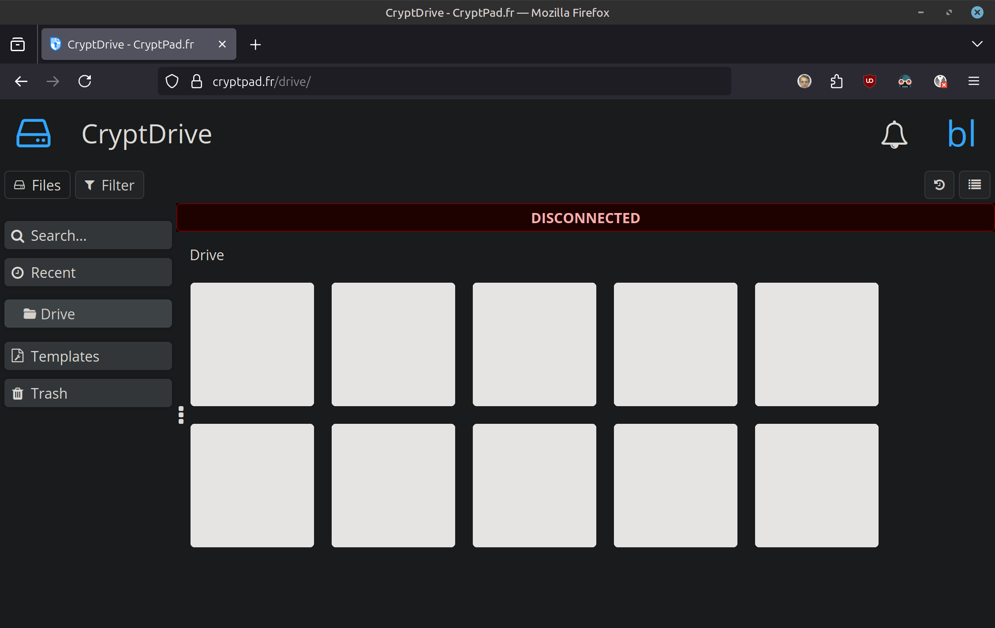Select the Recent category

[88, 273]
